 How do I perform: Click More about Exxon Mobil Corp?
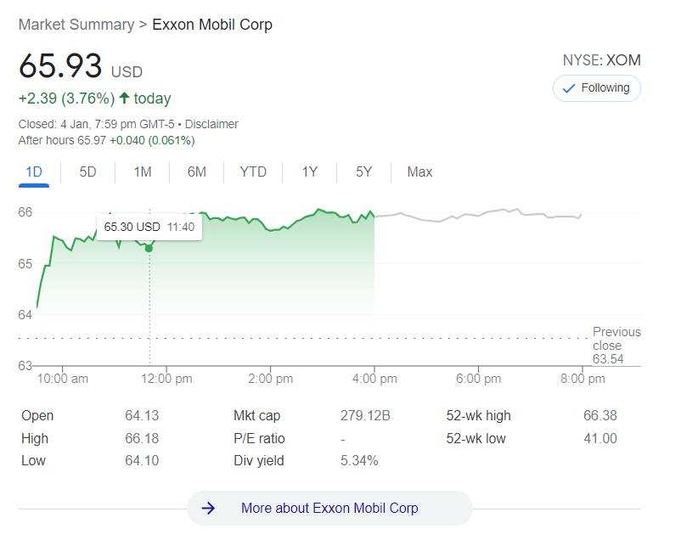(x=329, y=508)
